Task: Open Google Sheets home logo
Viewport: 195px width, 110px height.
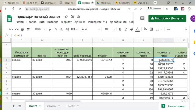Action: point(9,19)
